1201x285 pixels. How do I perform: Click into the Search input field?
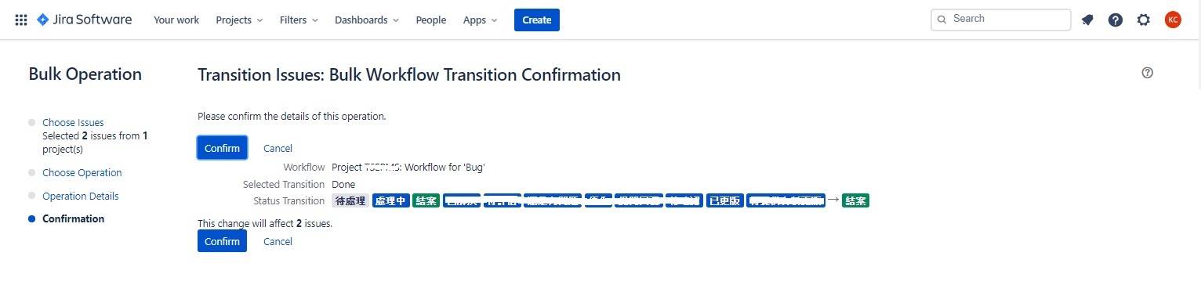[x=1000, y=19]
